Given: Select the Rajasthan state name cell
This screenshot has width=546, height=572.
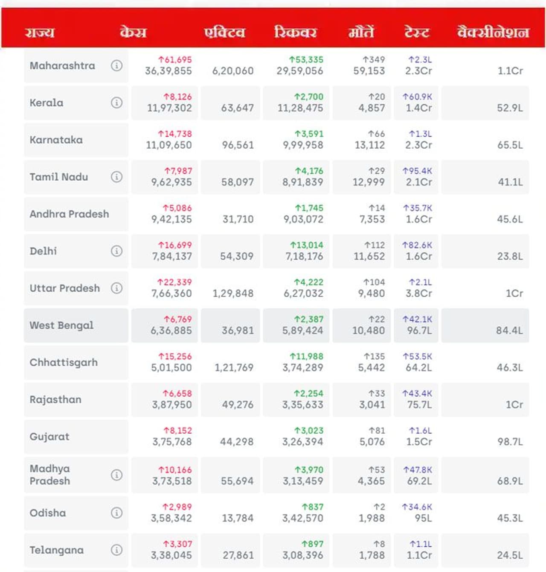Looking at the screenshot, I should pyautogui.click(x=55, y=399).
